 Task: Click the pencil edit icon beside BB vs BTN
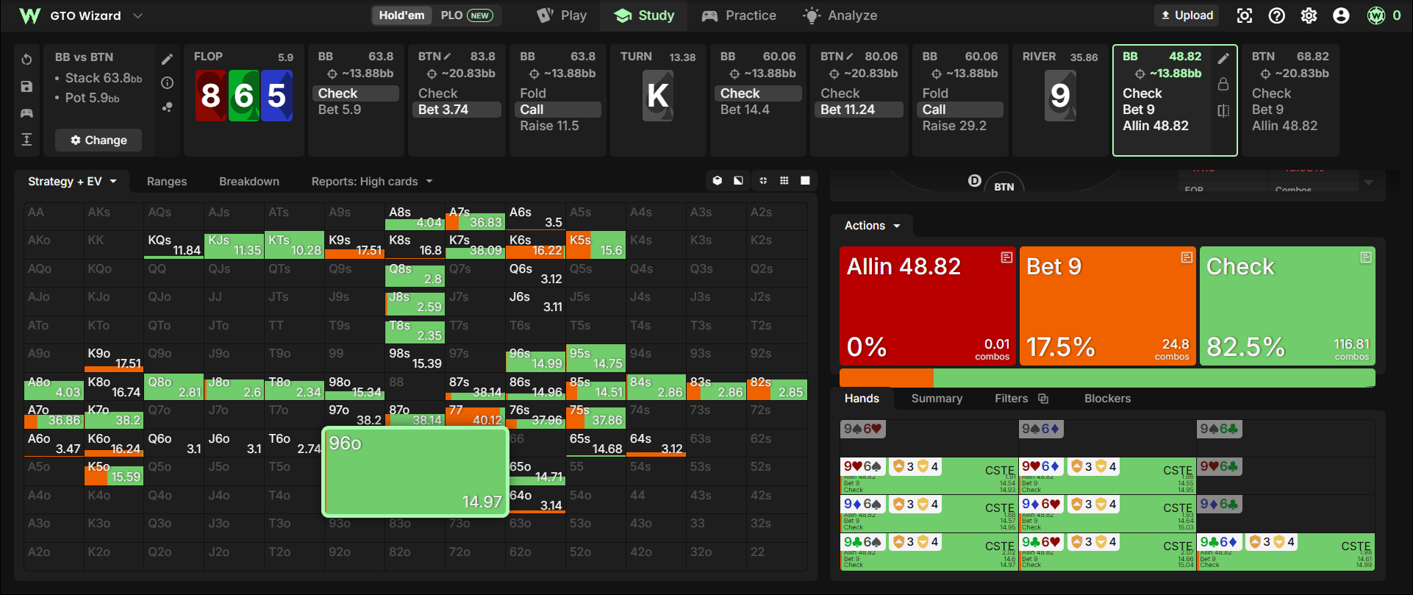pyautogui.click(x=168, y=59)
